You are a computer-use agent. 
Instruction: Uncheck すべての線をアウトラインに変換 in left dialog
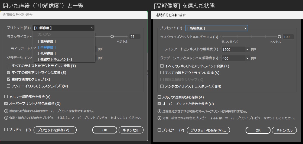pyautogui.click(x=8, y=72)
